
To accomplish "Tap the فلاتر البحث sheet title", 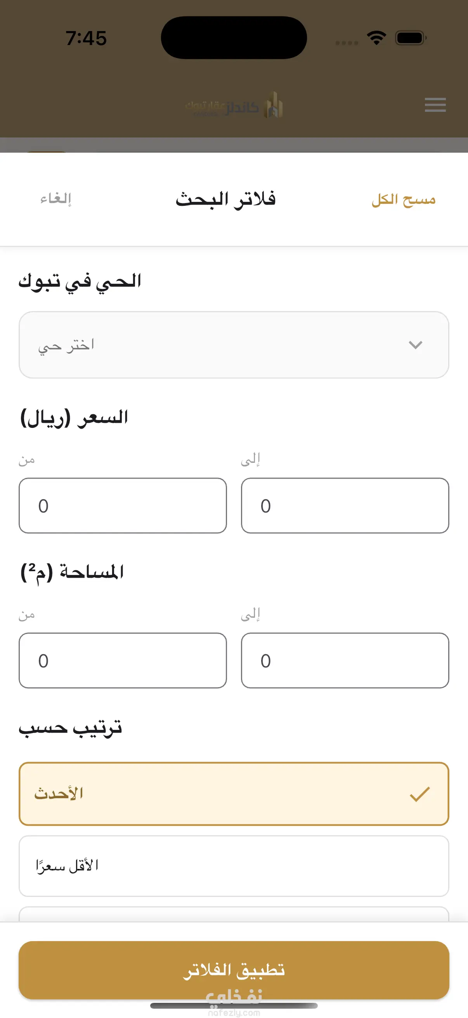I will pyautogui.click(x=225, y=199).
